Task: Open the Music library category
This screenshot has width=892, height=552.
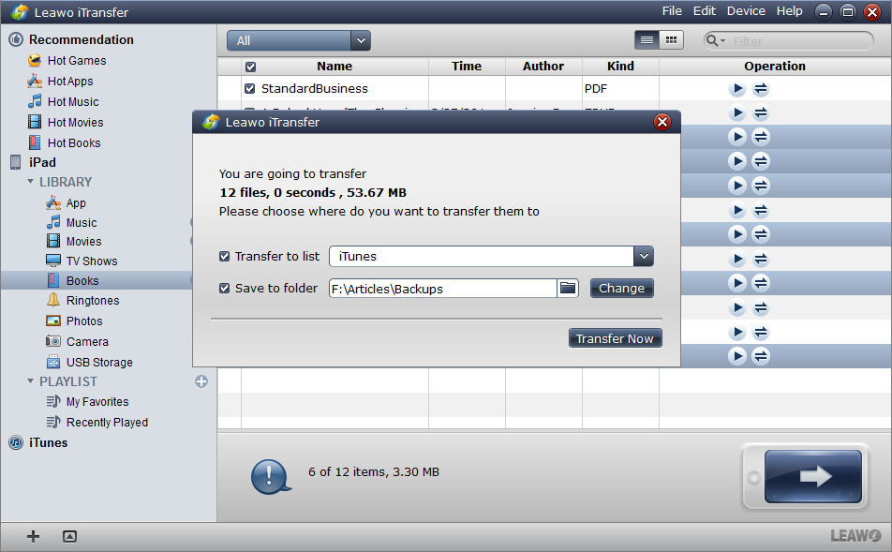Action: [71, 222]
